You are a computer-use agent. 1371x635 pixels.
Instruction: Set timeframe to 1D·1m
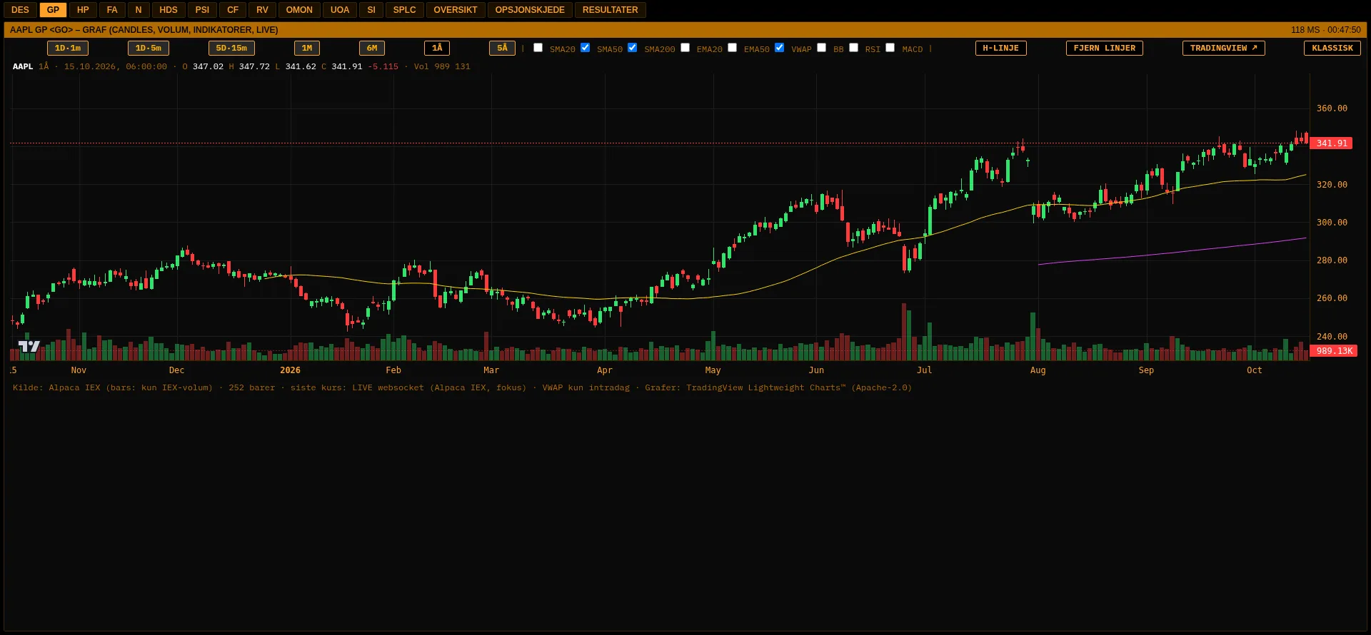click(68, 48)
